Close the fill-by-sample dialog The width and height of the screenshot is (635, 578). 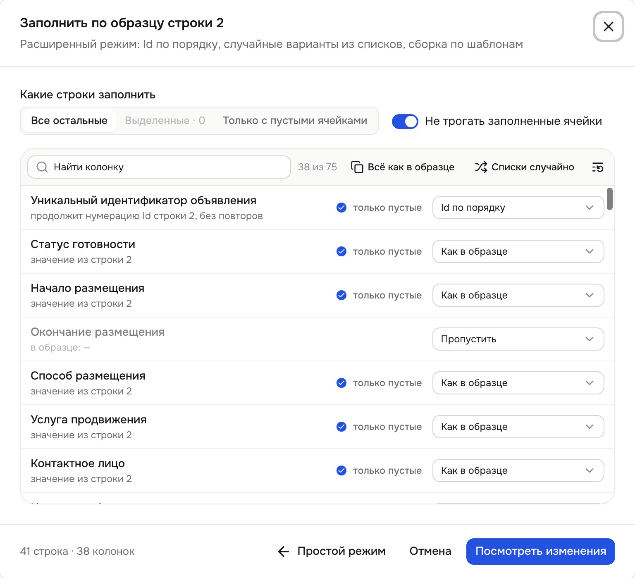pos(608,26)
